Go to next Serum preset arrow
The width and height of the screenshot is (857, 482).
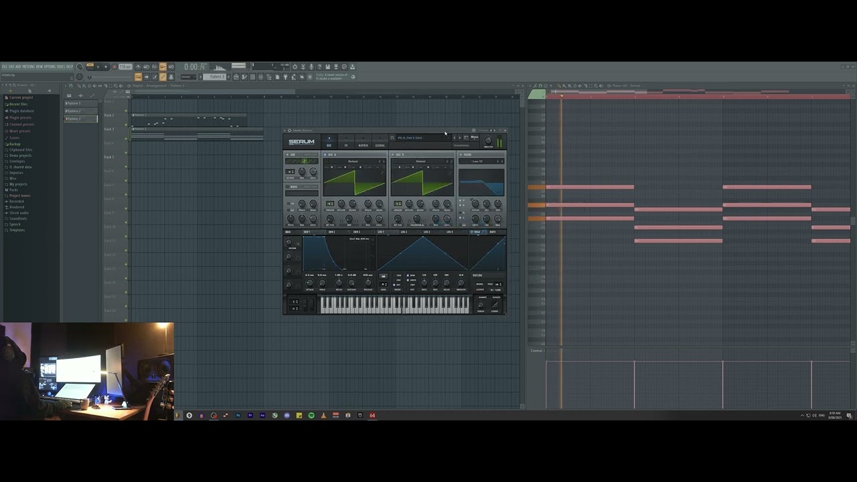pyautogui.click(x=459, y=138)
